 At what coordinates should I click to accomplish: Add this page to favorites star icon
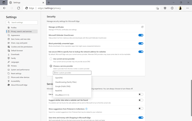point(157,8)
